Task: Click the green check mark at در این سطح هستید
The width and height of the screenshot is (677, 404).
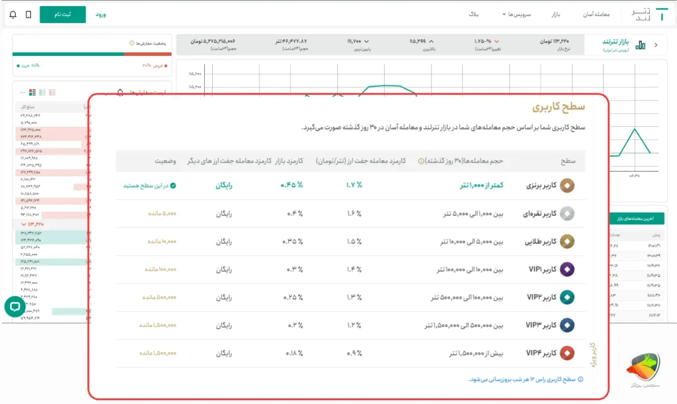Action: point(173,185)
